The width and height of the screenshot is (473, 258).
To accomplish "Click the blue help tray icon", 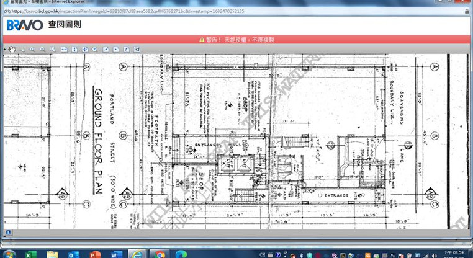I will tap(278, 255).
